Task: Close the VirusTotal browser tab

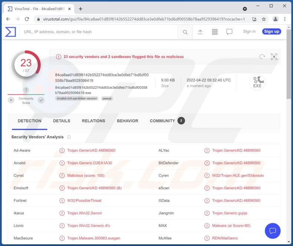Action: (69, 9)
